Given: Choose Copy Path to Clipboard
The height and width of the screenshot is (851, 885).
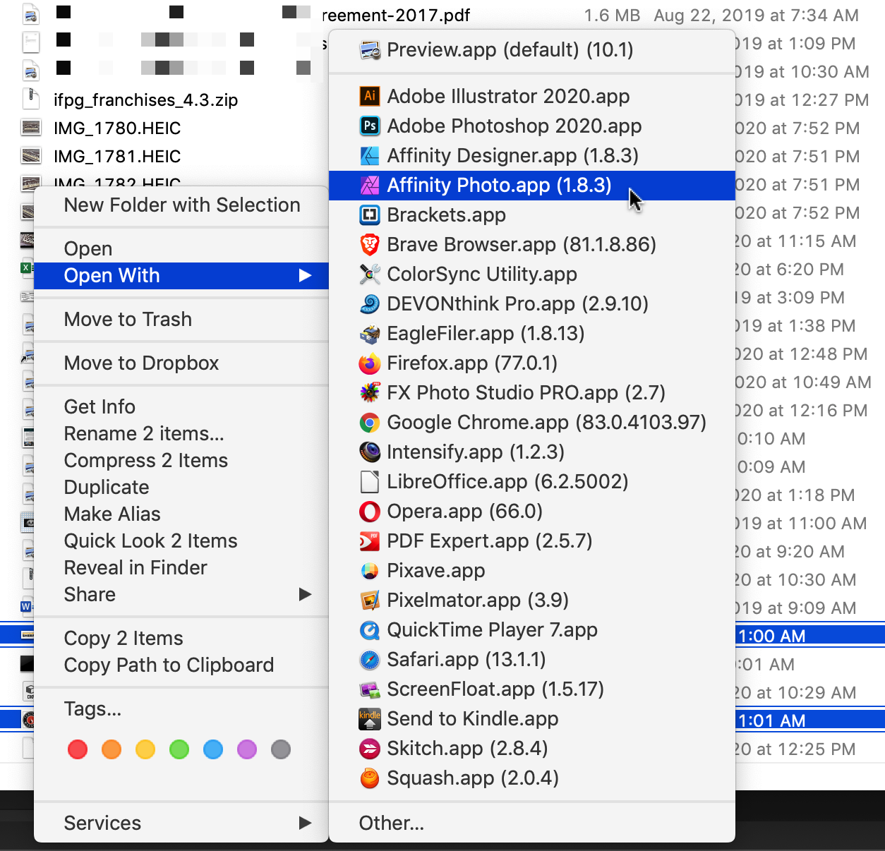Looking at the screenshot, I should (181, 665).
